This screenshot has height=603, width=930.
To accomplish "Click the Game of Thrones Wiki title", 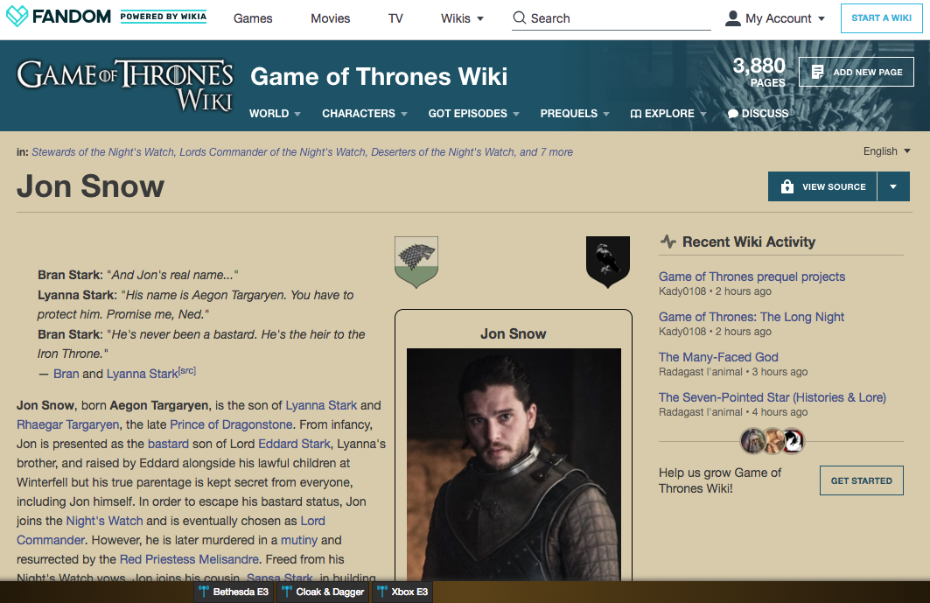I will pyautogui.click(x=379, y=76).
